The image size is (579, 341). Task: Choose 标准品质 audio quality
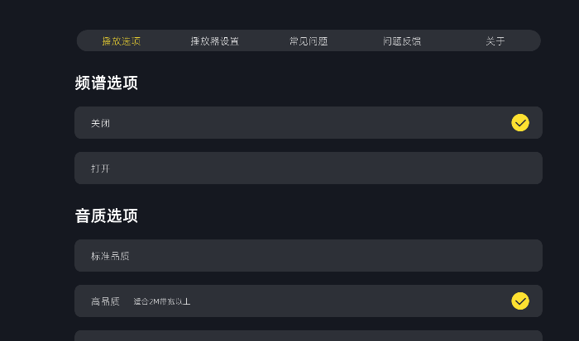click(x=309, y=255)
